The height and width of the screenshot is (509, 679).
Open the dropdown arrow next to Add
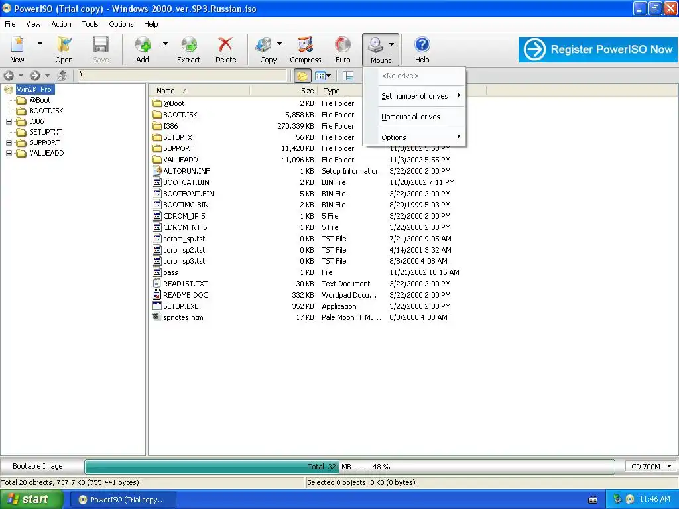165,44
